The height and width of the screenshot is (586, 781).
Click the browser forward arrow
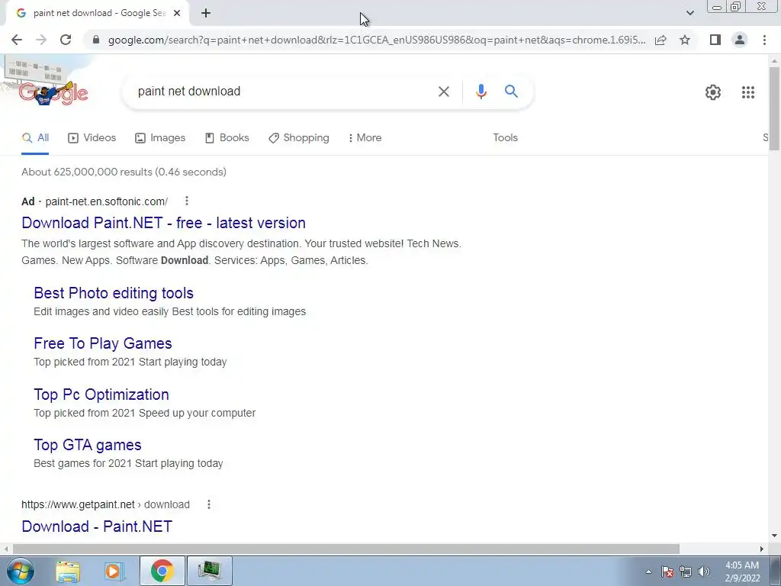41,40
